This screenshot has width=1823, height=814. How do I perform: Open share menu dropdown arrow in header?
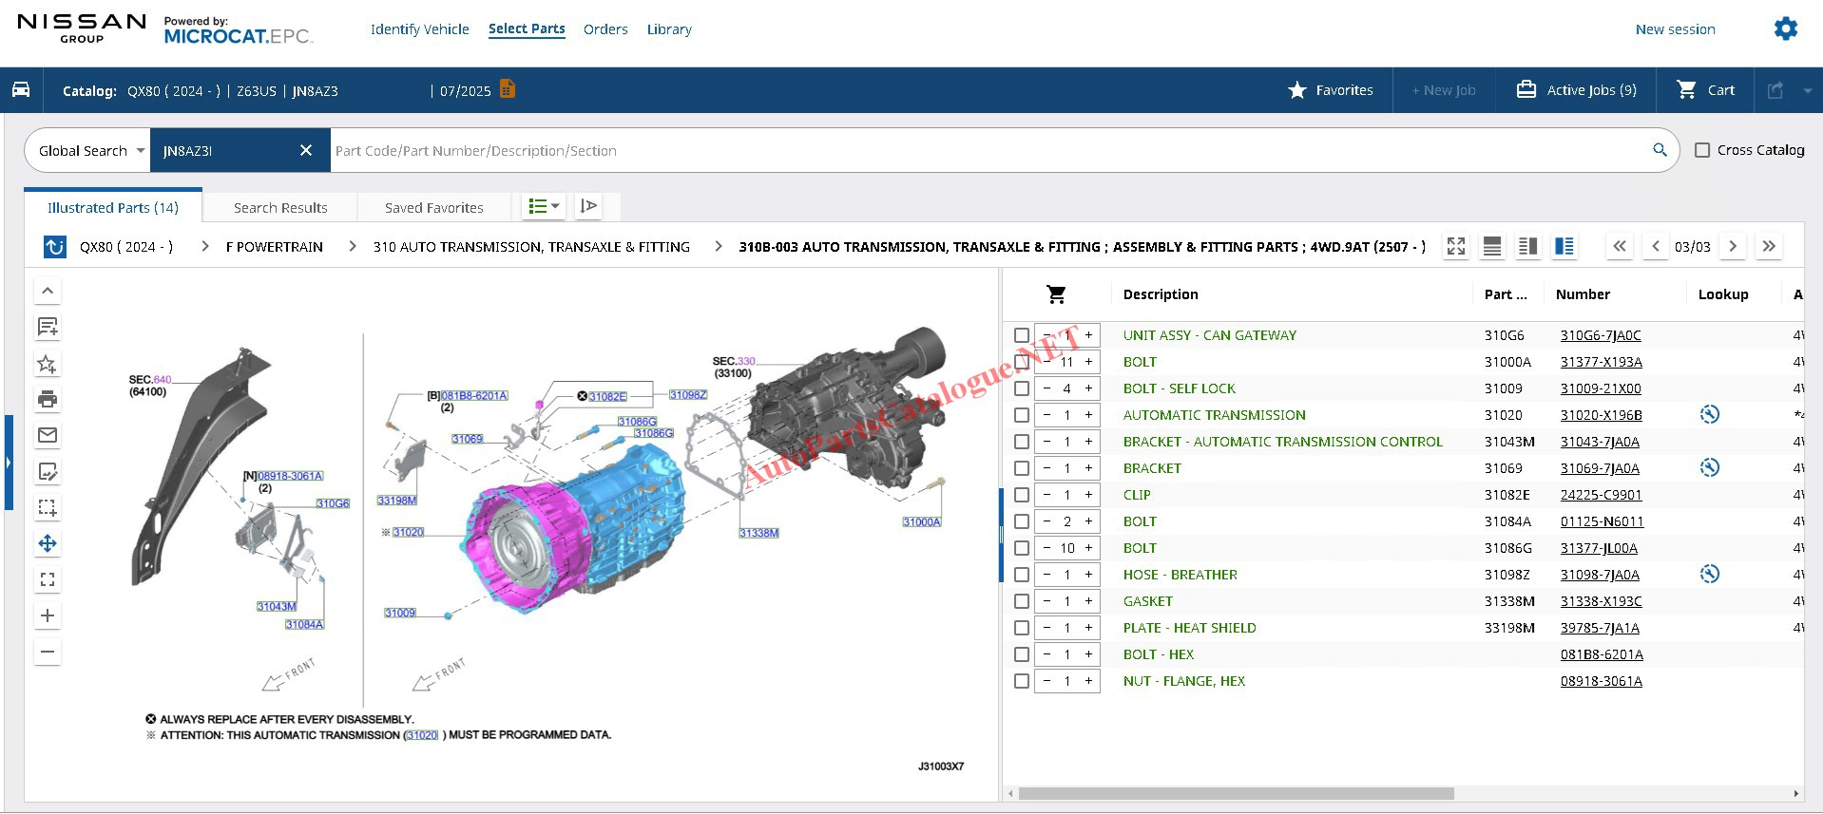pyautogui.click(x=1807, y=91)
